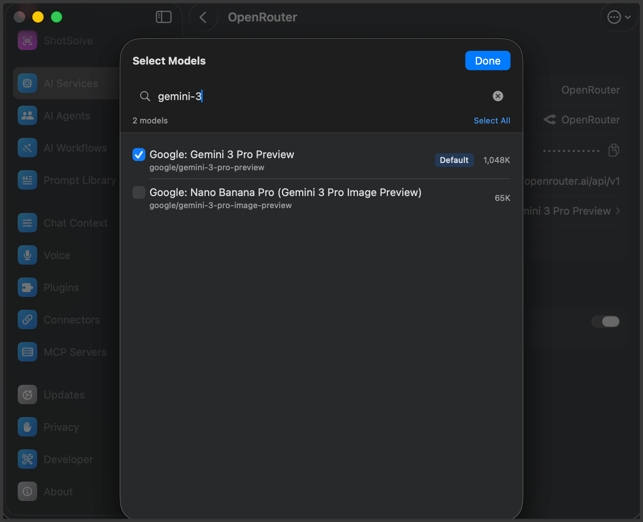Open the AI Agents section
This screenshot has width=643, height=522.
pyautogui.click(x=67, y=116)
